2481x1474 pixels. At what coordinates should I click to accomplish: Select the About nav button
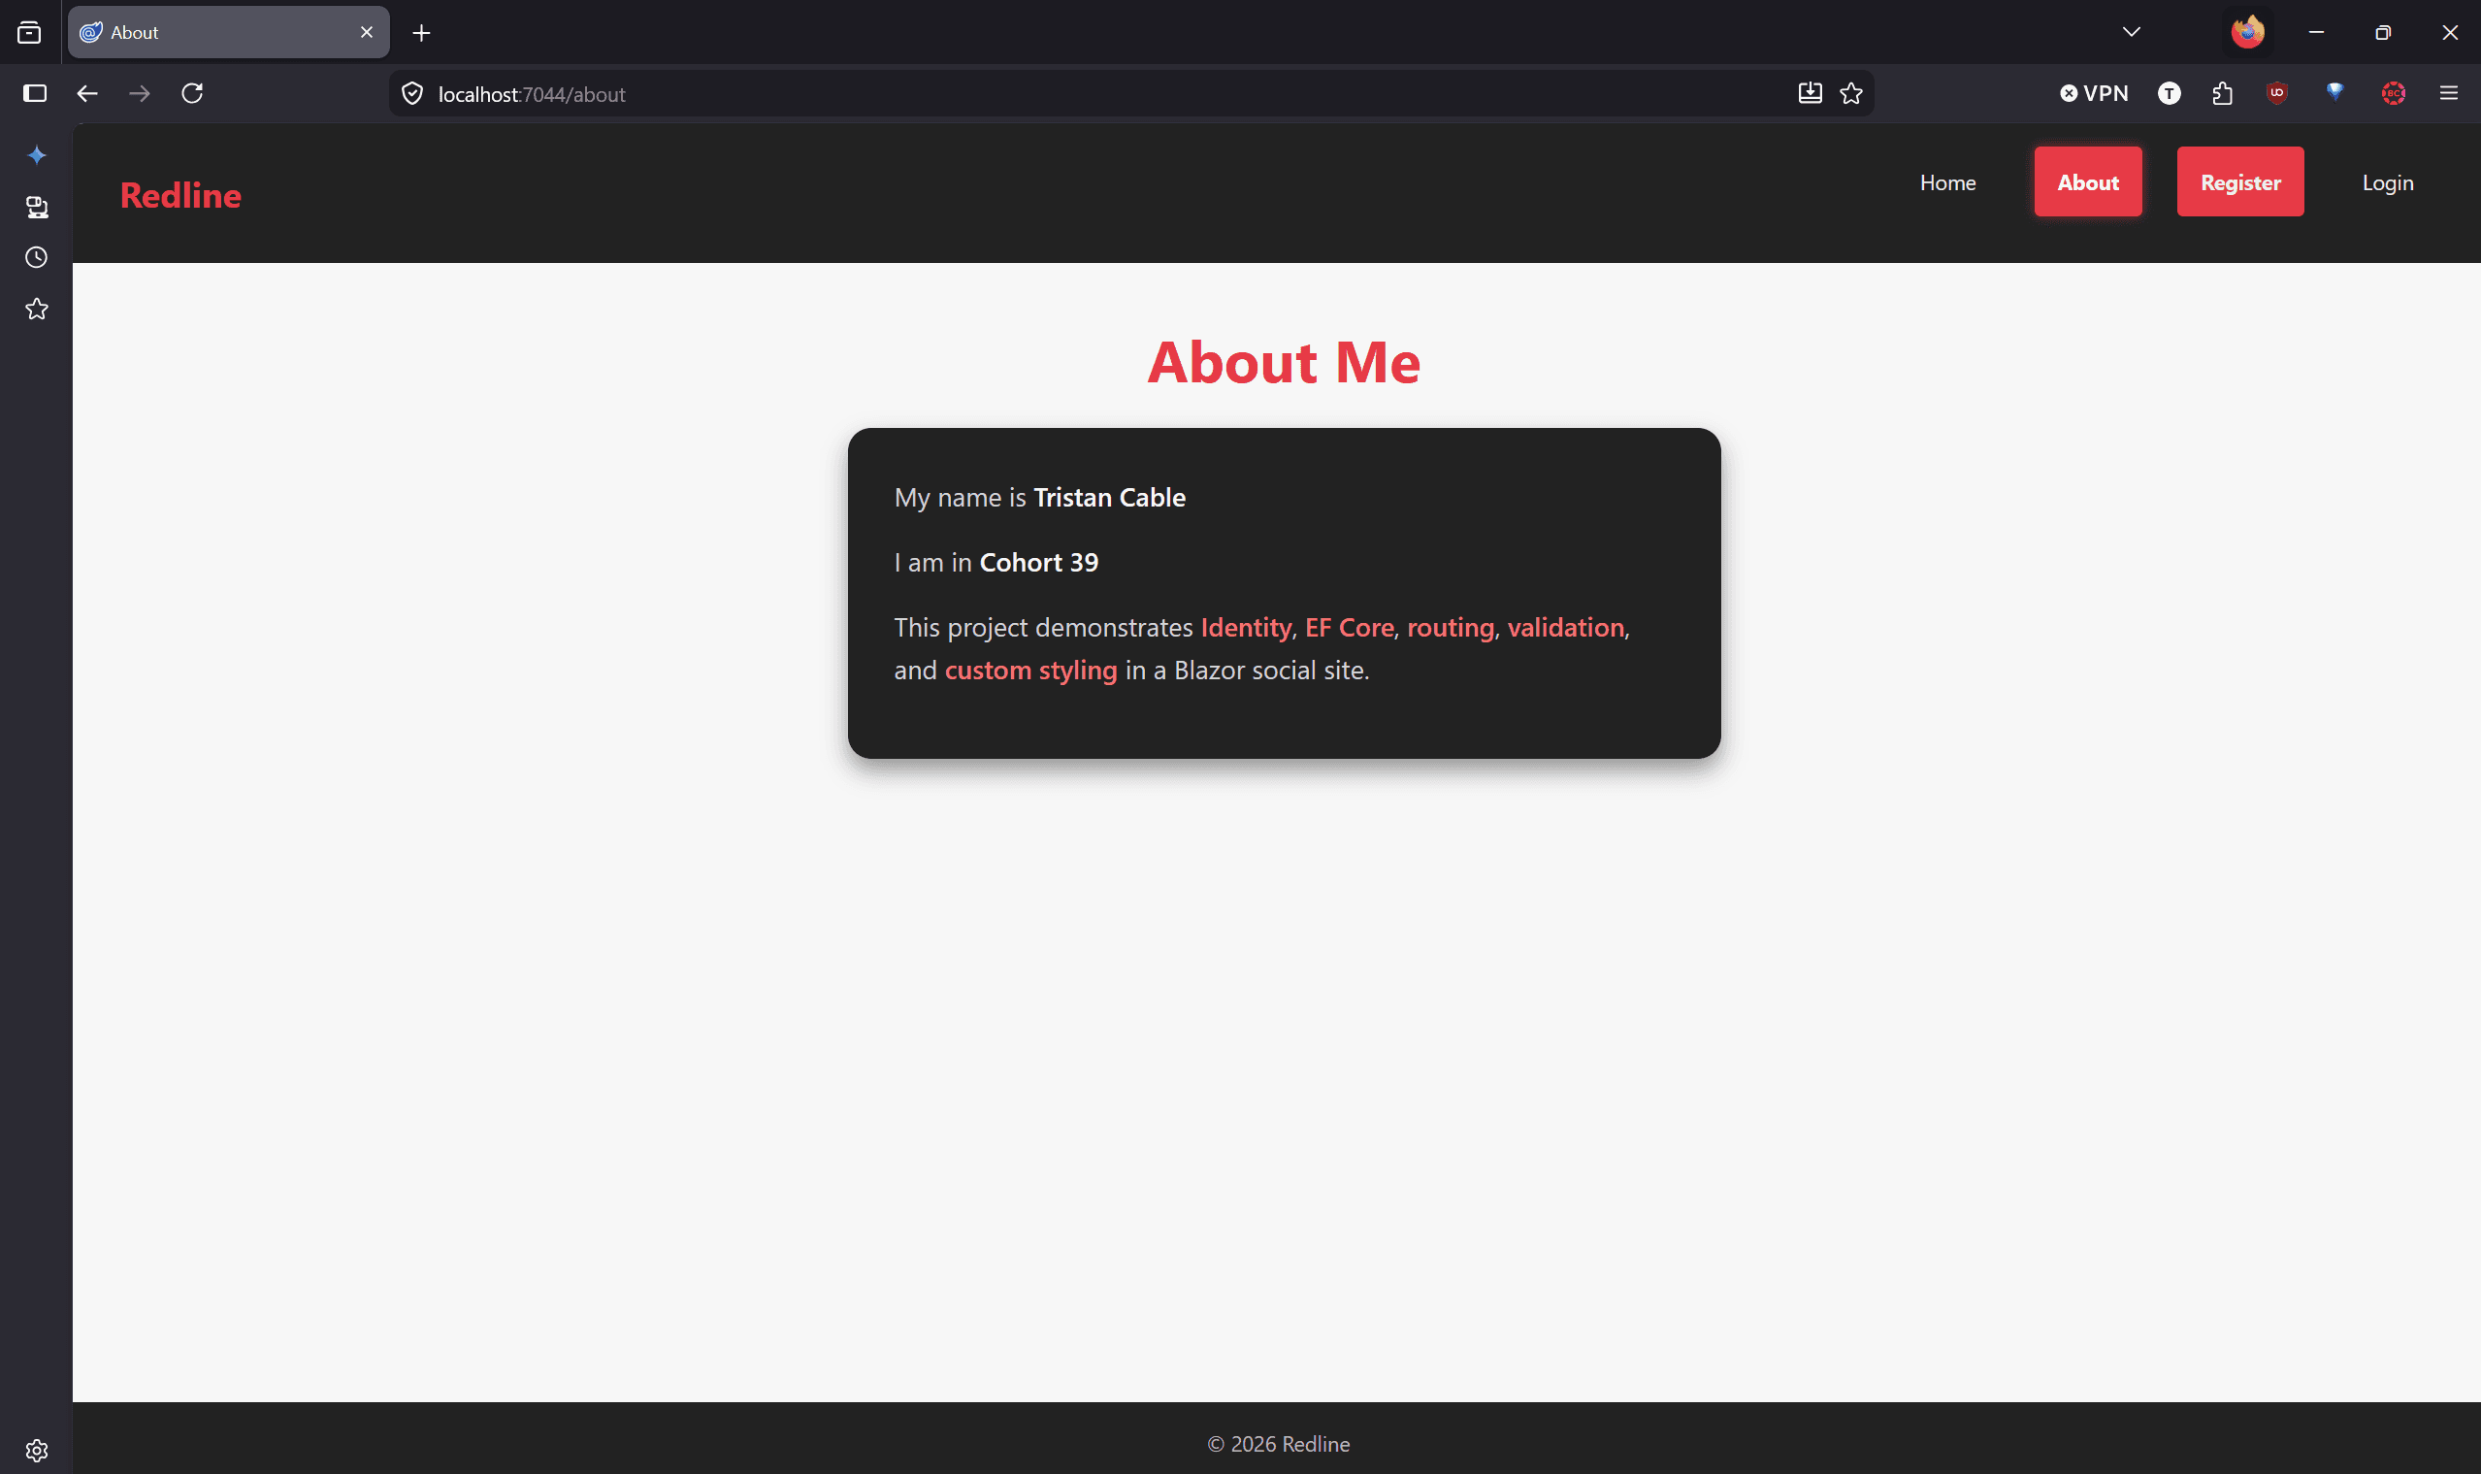[2088, 181]
